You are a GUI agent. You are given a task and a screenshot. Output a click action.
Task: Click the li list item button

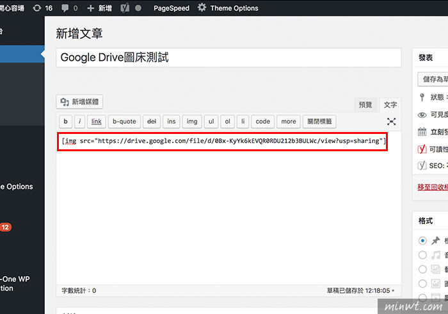tap(243, 121)
